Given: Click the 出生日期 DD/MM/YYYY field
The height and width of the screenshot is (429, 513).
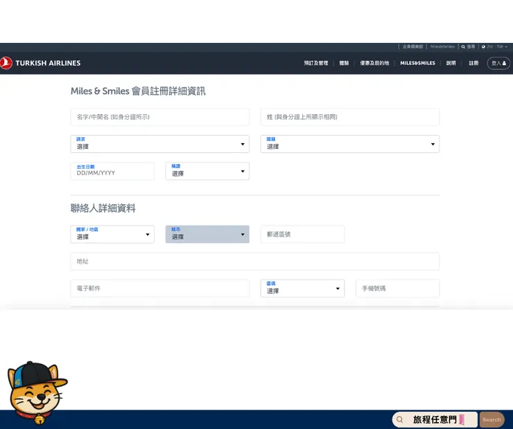Looking at the screenshot, I should 112,171.
